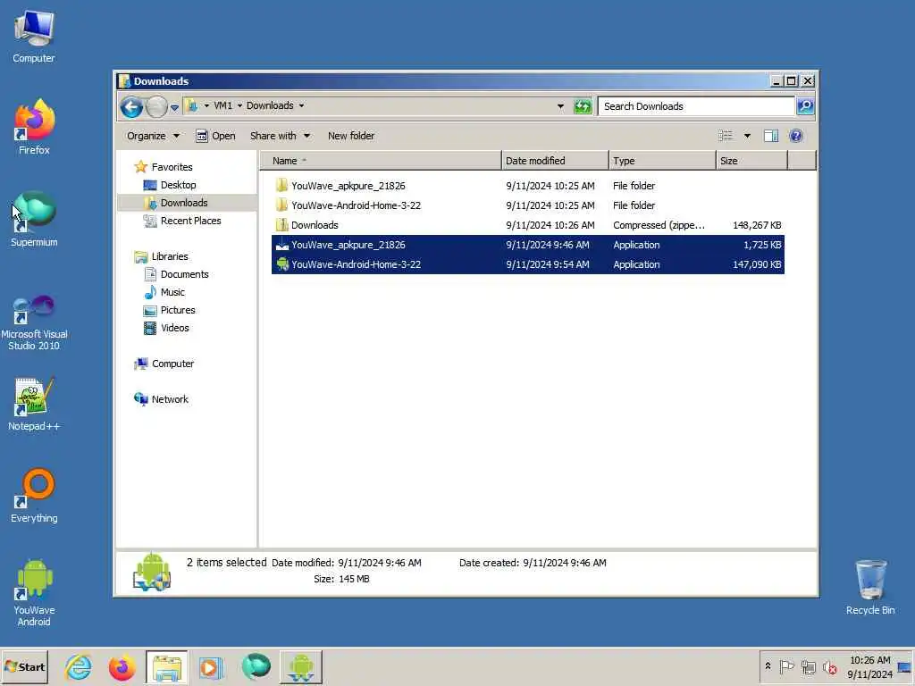Sort by the Size column header
The image size is (915, 686).
point(751,161)
